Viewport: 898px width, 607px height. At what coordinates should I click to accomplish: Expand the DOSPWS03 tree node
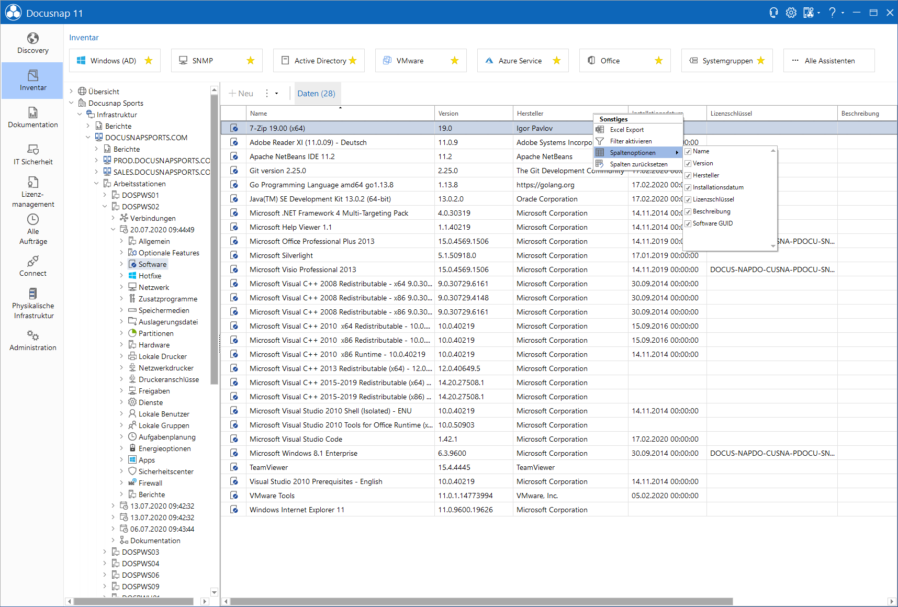[105, 552]
